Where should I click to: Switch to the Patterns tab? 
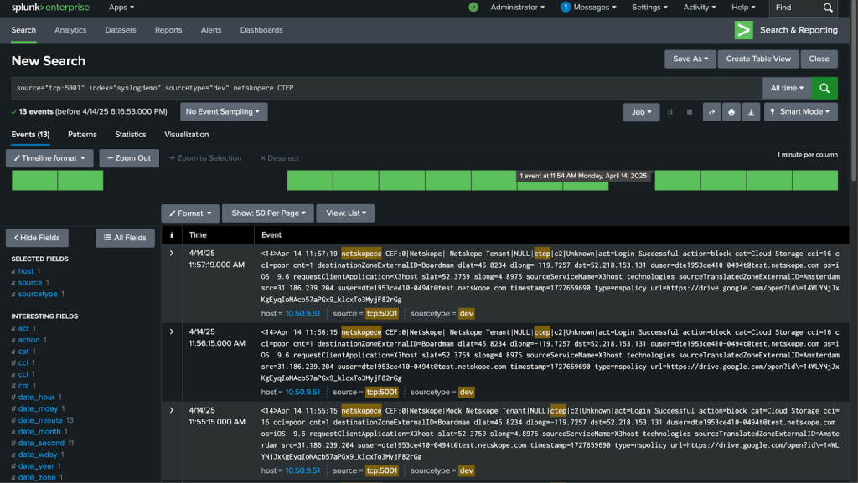[x=82, y=135]
